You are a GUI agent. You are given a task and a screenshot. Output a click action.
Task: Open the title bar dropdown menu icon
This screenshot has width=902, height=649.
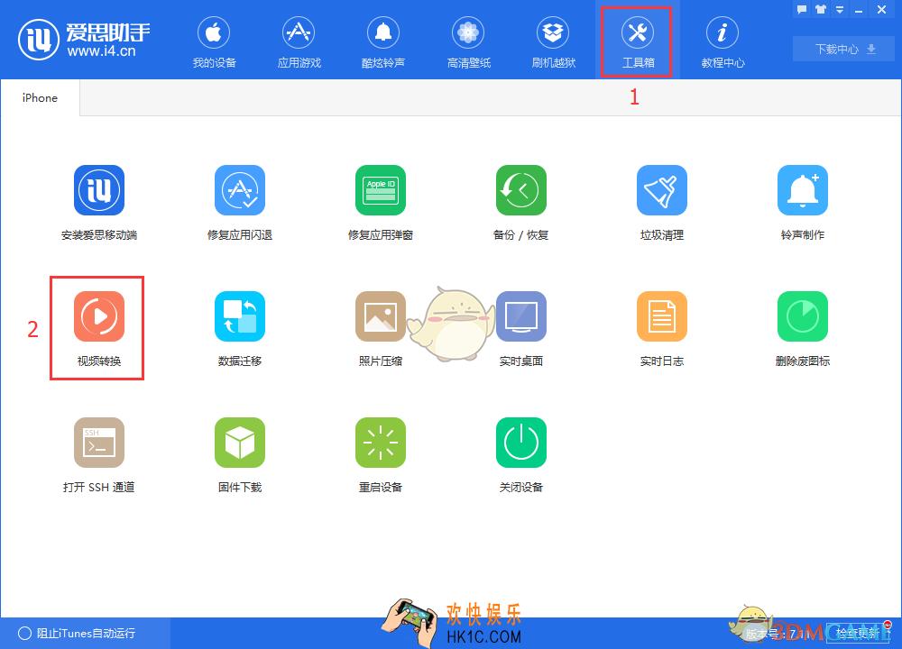[839, 9]
